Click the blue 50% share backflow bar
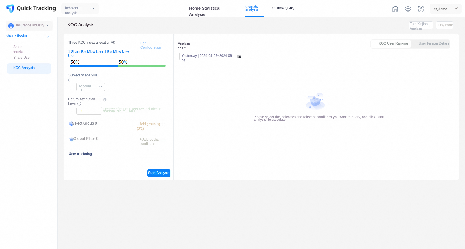This screenshot has width=465, height=249. click(94, 66)
